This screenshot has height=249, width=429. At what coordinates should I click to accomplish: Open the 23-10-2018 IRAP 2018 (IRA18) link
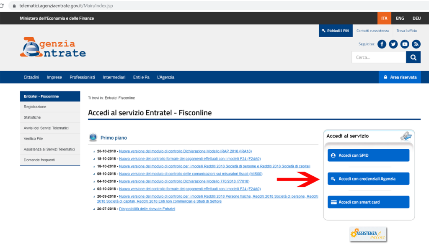(185, 151)
